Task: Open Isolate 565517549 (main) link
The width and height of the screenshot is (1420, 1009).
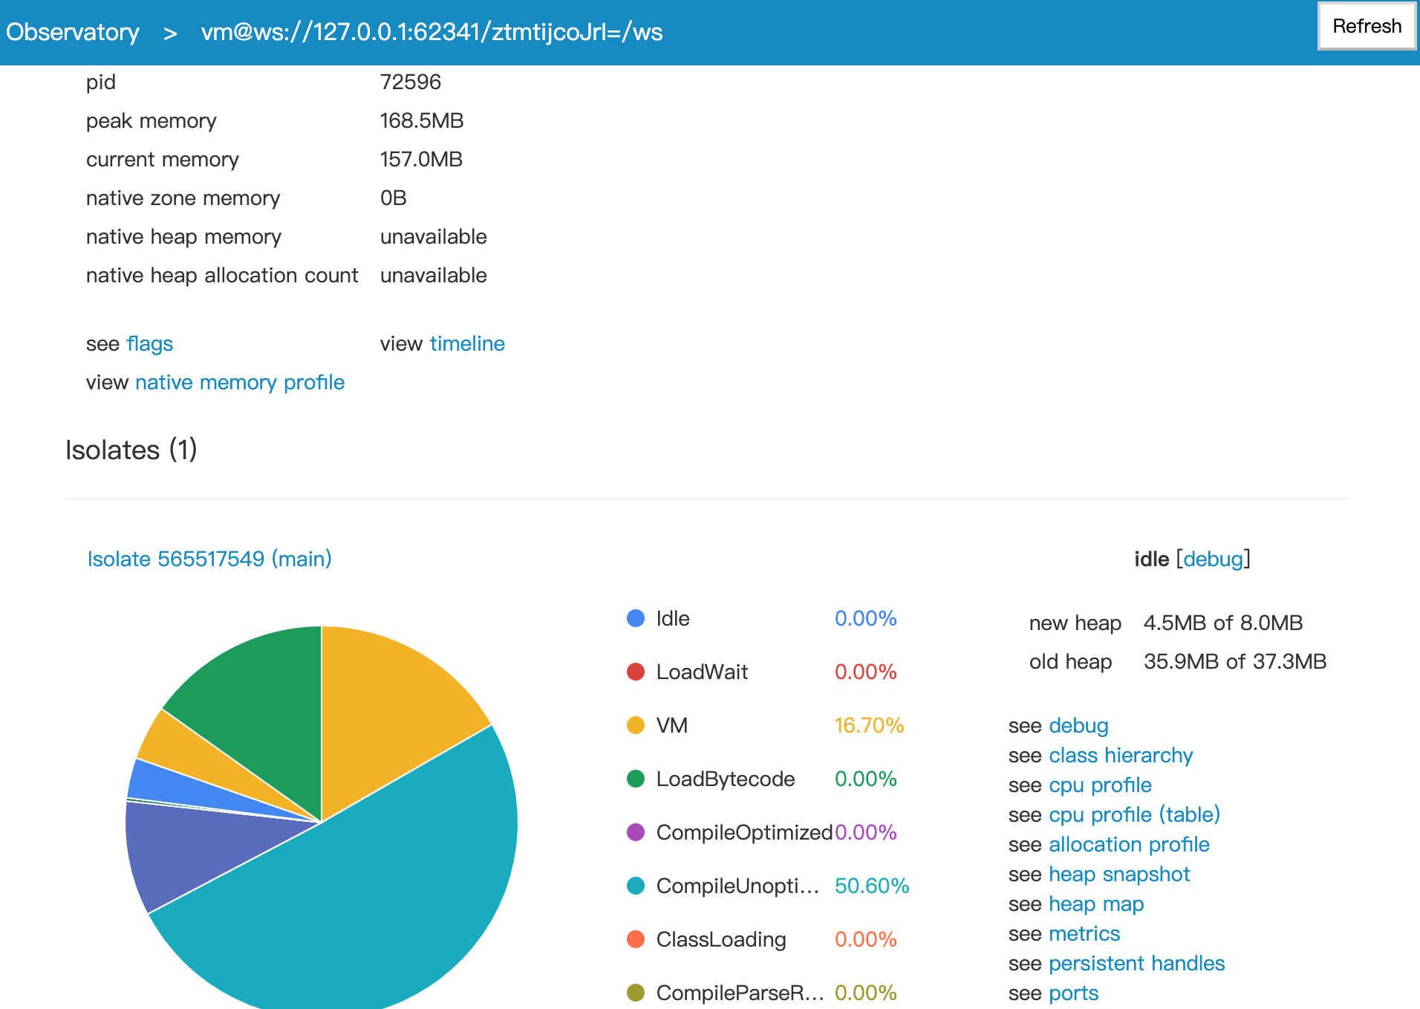Action: [209, 559]
